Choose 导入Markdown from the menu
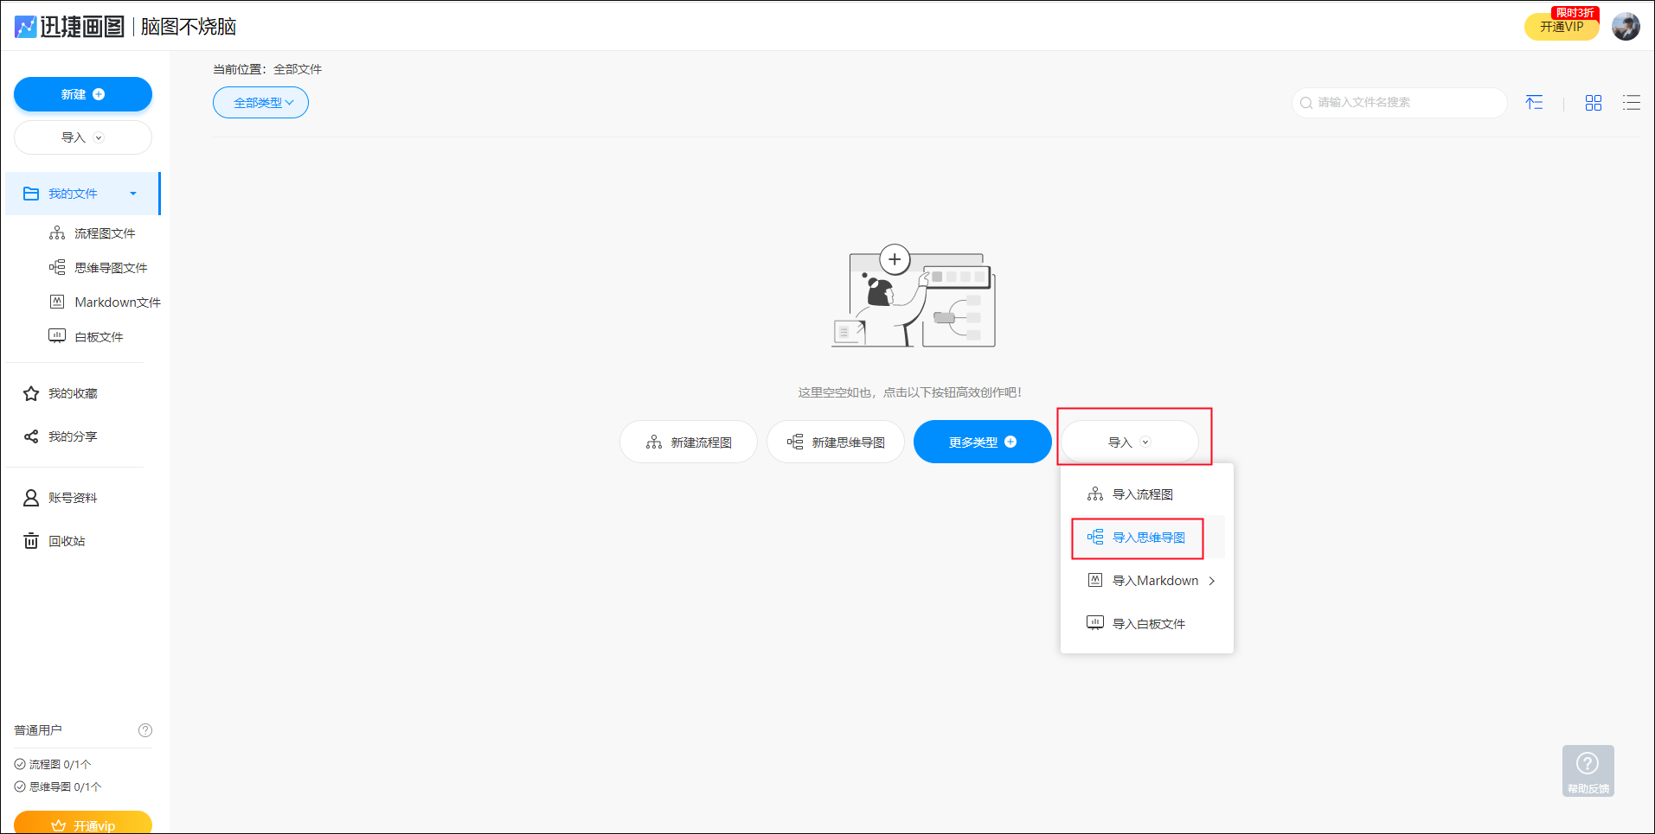The width and height of the screenshot is (1655, 834). (1147, 581)
